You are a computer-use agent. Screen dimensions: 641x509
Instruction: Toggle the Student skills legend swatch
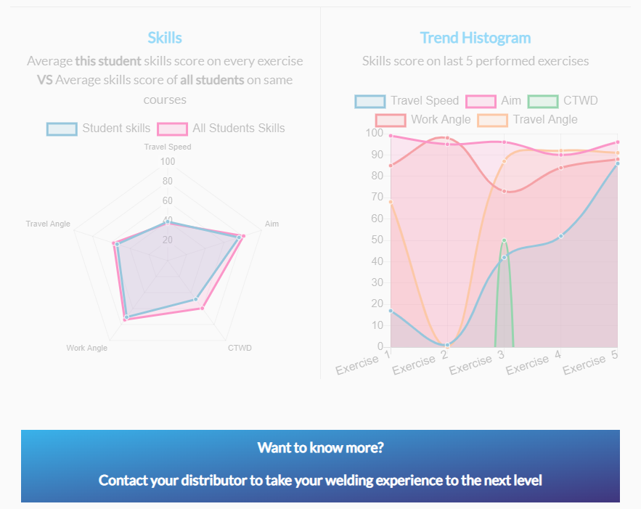pyautogui.click(x=62, y=129)
